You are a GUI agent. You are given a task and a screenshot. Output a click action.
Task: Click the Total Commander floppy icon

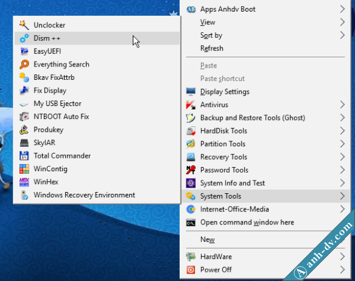[x=24, y=156]
